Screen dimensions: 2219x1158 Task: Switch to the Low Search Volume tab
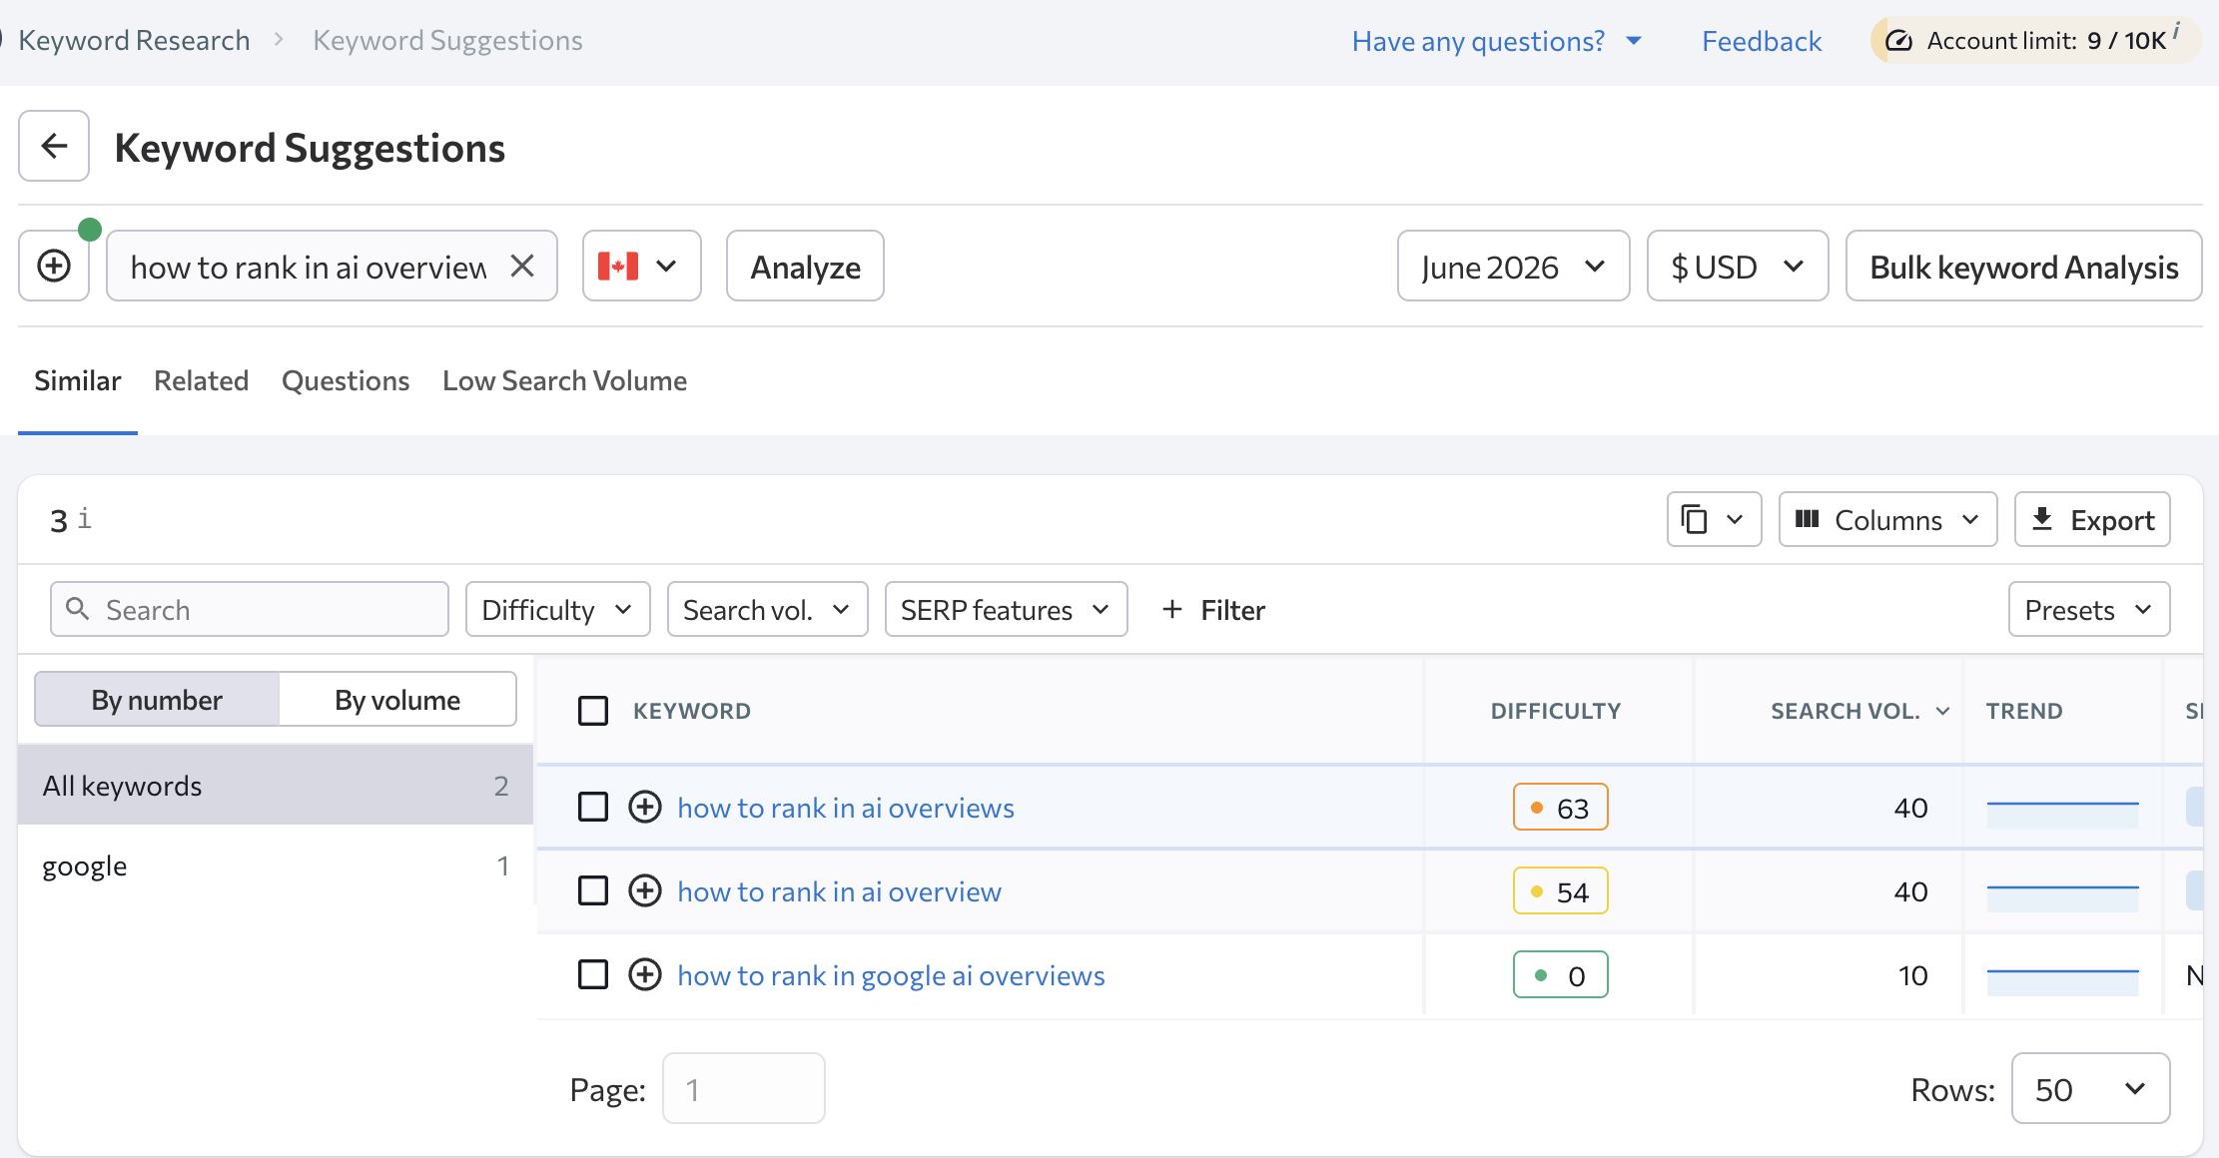pos(564,380)
